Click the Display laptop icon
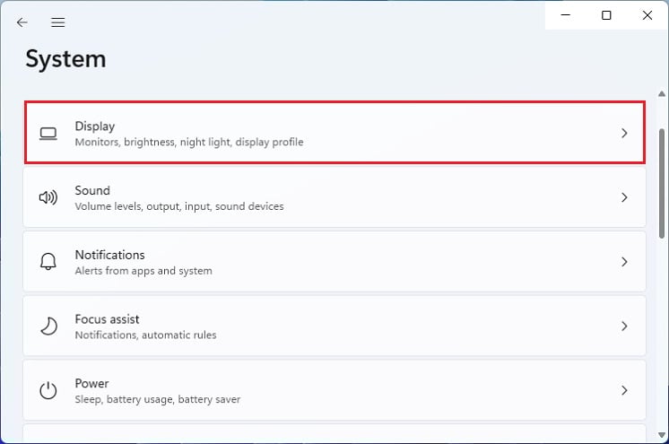The width and height of the screenshot is (669, 444). coord(48,134)
